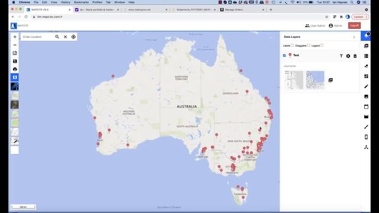Delete the Test layer with trash icon
Screen dimensions: 379x213
[x=355, y=56]
